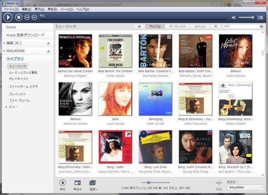Select フォトとホーム ビデオ
The width and height of the screenshot is (268, 195).
click(x=24, y=87)
